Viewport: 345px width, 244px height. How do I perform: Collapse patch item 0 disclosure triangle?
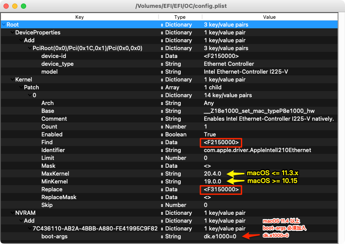(x=30, y=95)
